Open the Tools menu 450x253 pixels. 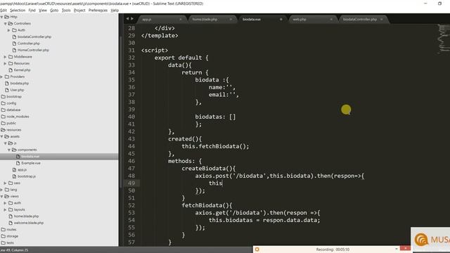66,11
